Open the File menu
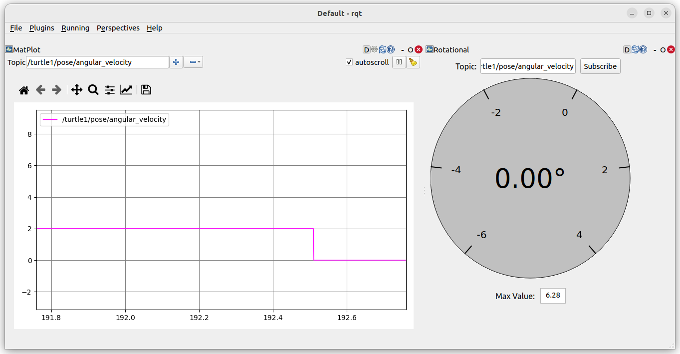680x354 pixels. click(x=16, y=28)
